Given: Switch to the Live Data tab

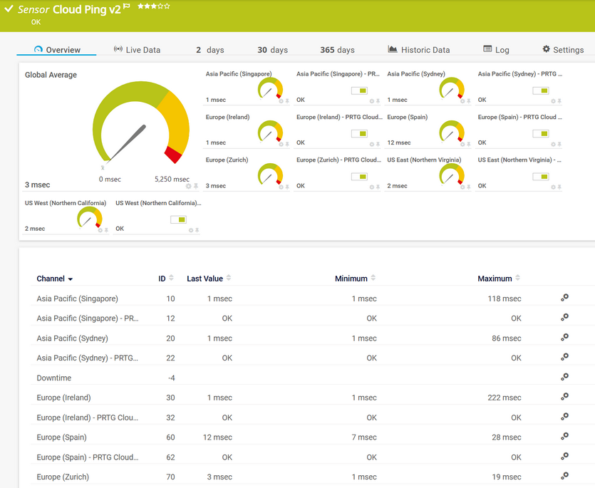Looking at the screenshot, I should point(137,50).
